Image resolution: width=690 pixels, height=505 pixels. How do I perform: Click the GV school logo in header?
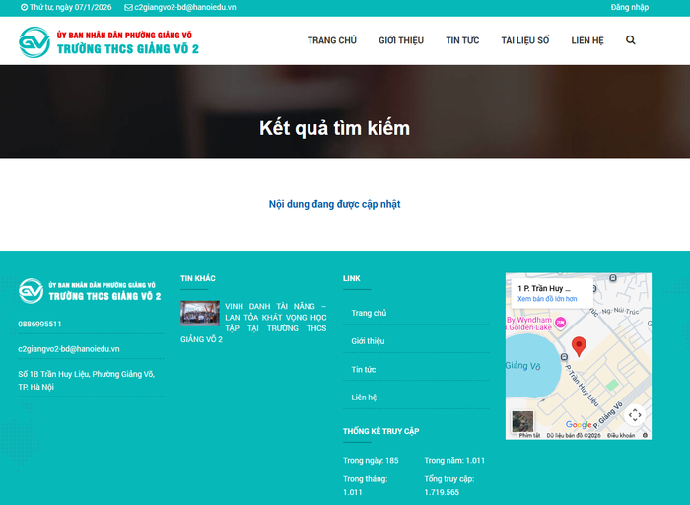click(x=34, y=42)
